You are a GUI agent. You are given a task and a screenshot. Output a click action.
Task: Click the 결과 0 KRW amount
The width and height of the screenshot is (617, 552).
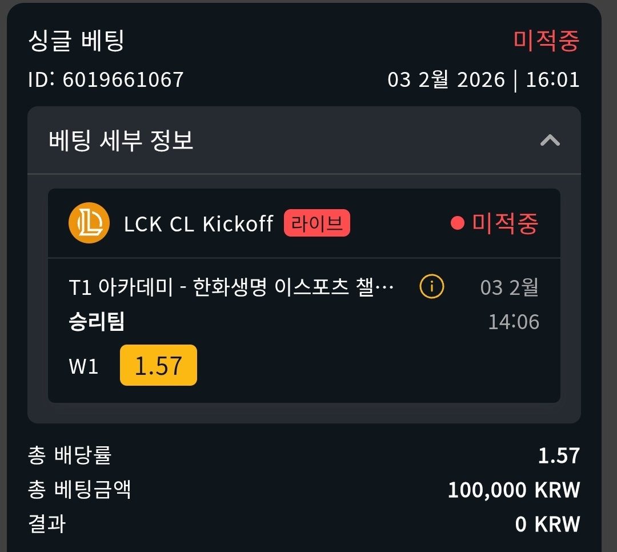tap(547, 524)
